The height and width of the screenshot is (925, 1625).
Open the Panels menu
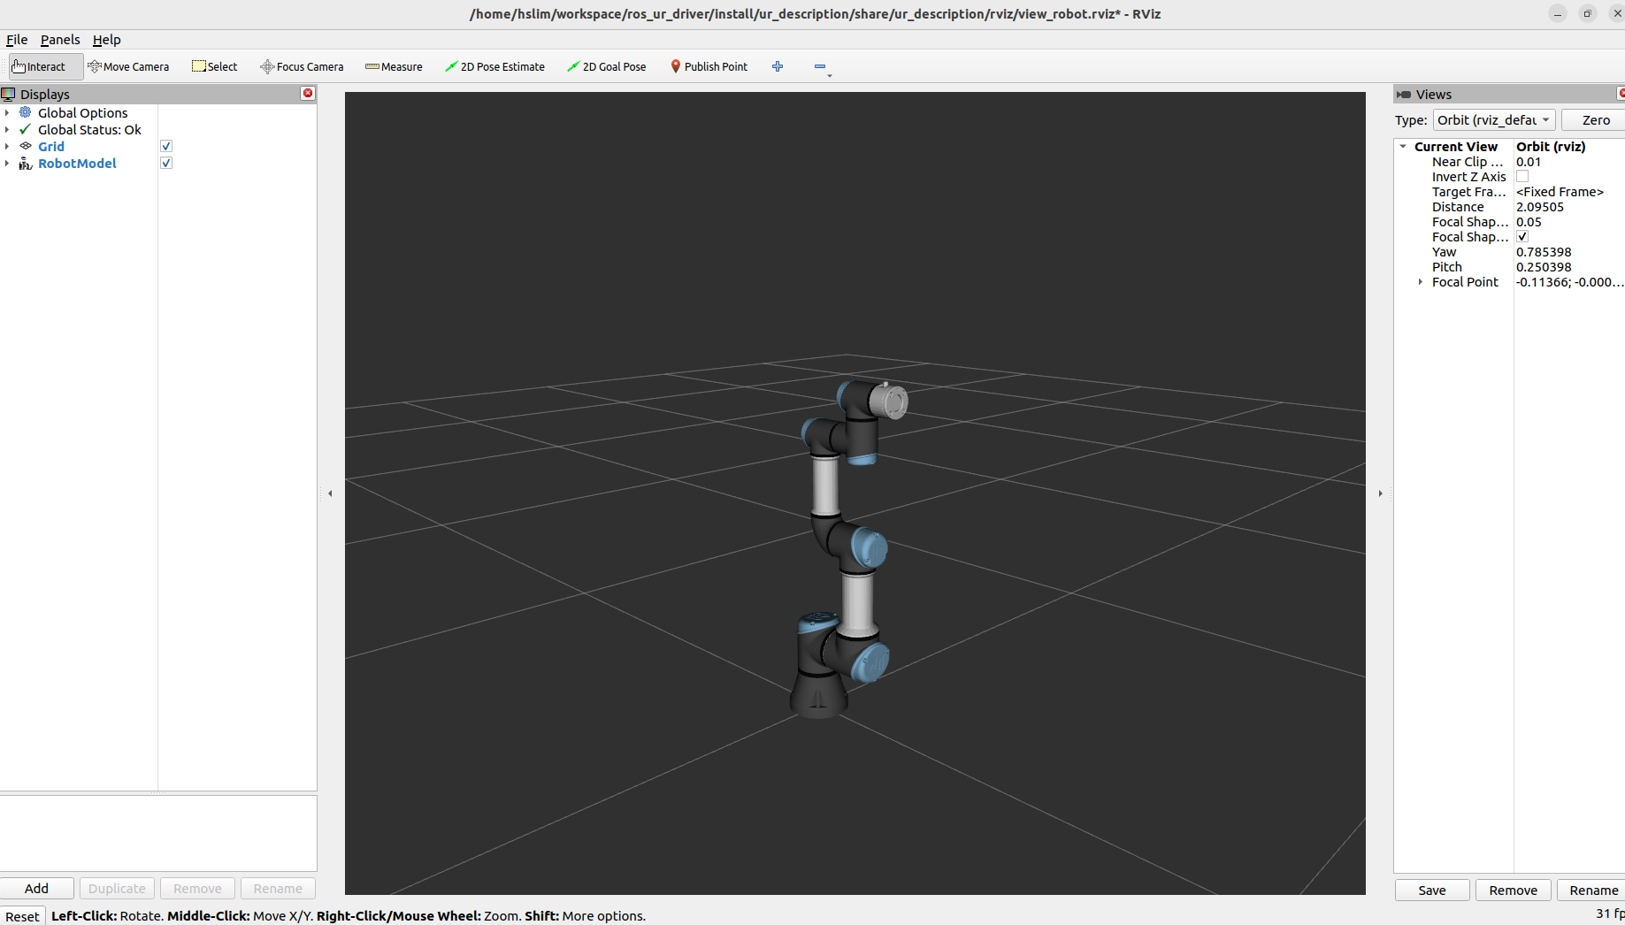pyautogui.click(x=60, y=40)
